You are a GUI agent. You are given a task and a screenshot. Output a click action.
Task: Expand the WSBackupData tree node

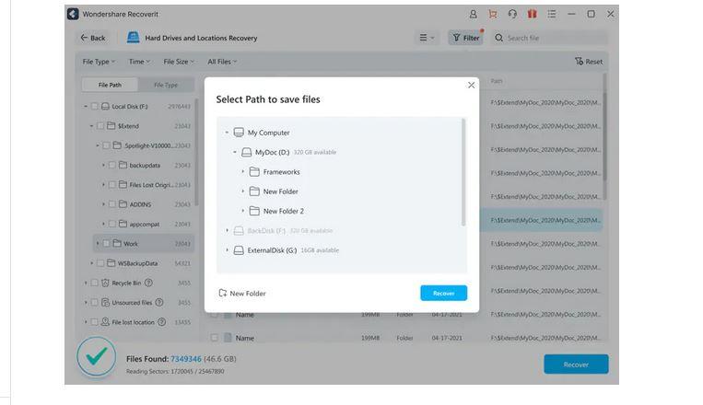[92, 263]
